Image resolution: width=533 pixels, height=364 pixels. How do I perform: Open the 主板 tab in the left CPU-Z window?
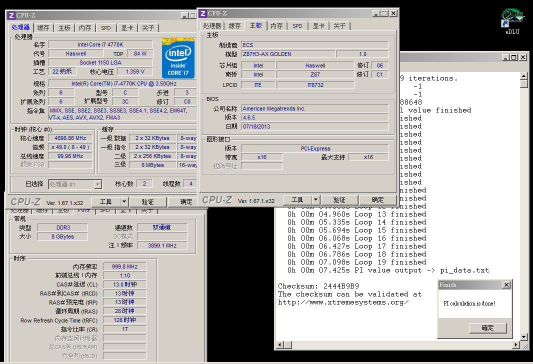click(x=64, y=28)
